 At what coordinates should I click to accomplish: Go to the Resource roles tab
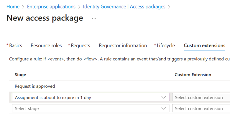click(46, 45)
